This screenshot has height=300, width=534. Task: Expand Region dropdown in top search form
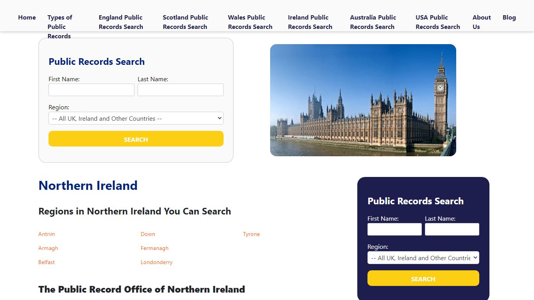point(136,118)
